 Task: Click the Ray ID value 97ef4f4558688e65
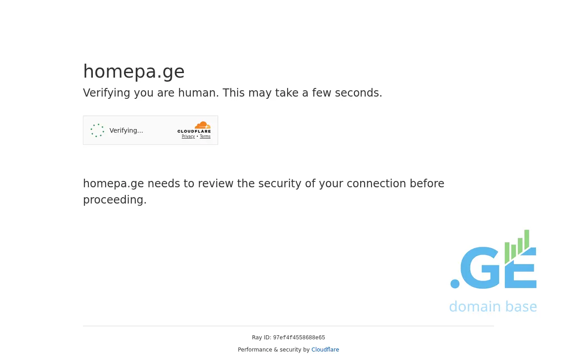pyautogui.click(x=299, y=338)
